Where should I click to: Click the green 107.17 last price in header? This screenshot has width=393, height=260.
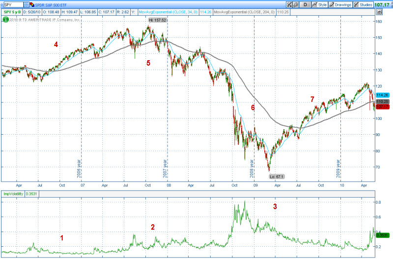point(382,4)
